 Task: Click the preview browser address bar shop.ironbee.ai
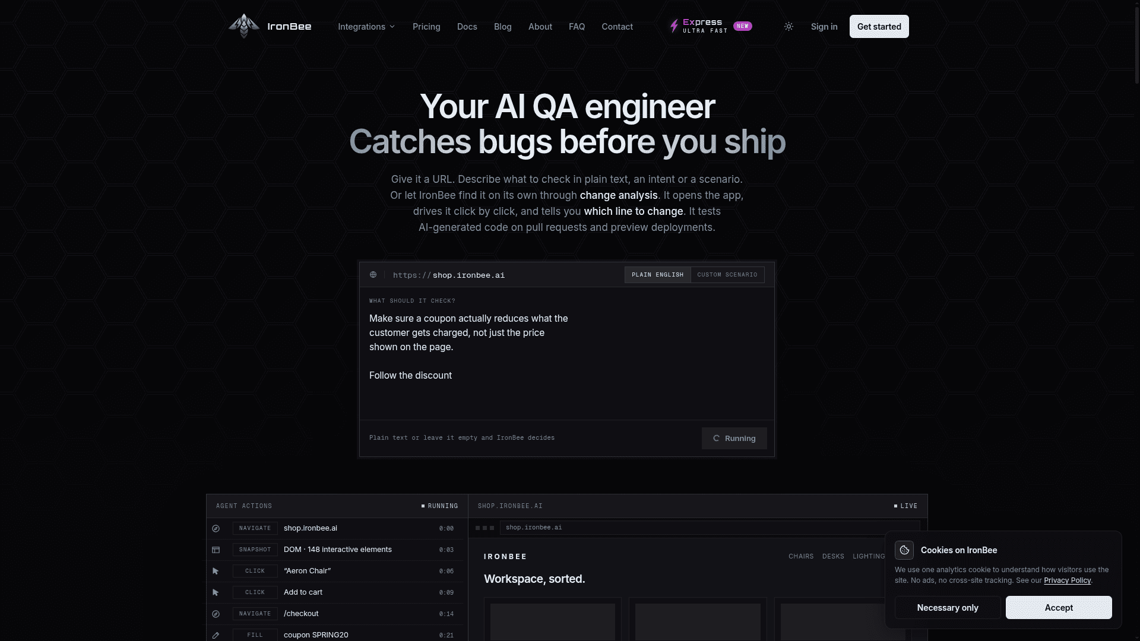tap(710, 528)
